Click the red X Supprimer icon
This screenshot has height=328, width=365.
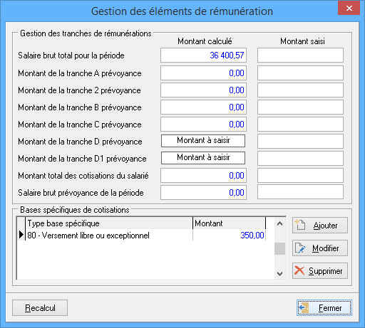coord(299,270)
